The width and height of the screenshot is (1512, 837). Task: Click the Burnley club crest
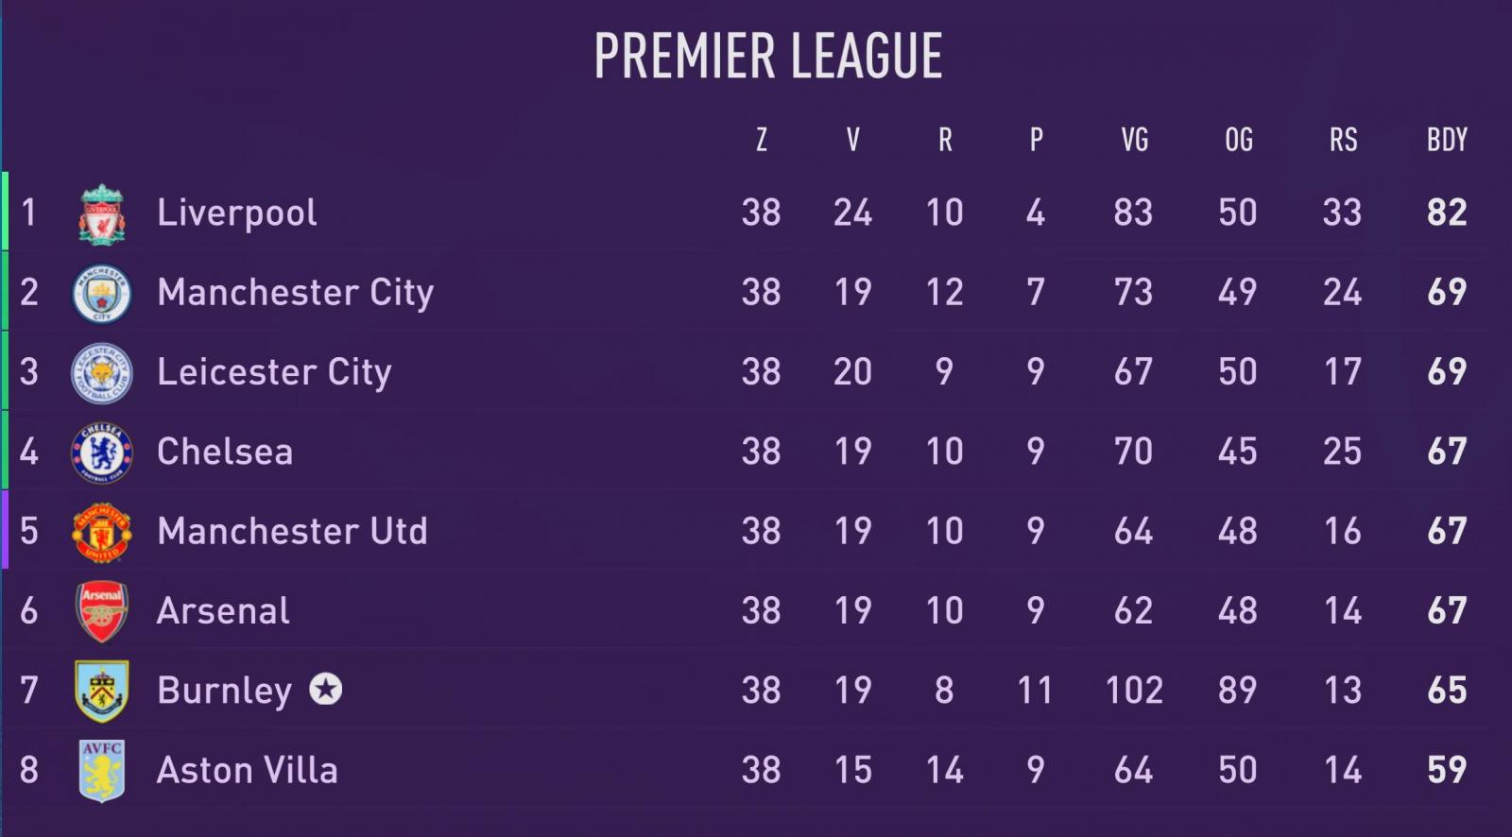coord(102,692)
